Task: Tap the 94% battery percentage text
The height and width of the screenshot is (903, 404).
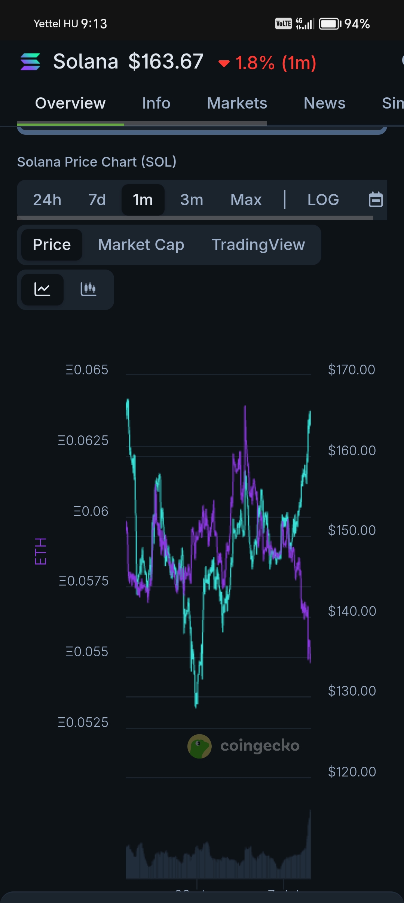Action: (357, 24)
